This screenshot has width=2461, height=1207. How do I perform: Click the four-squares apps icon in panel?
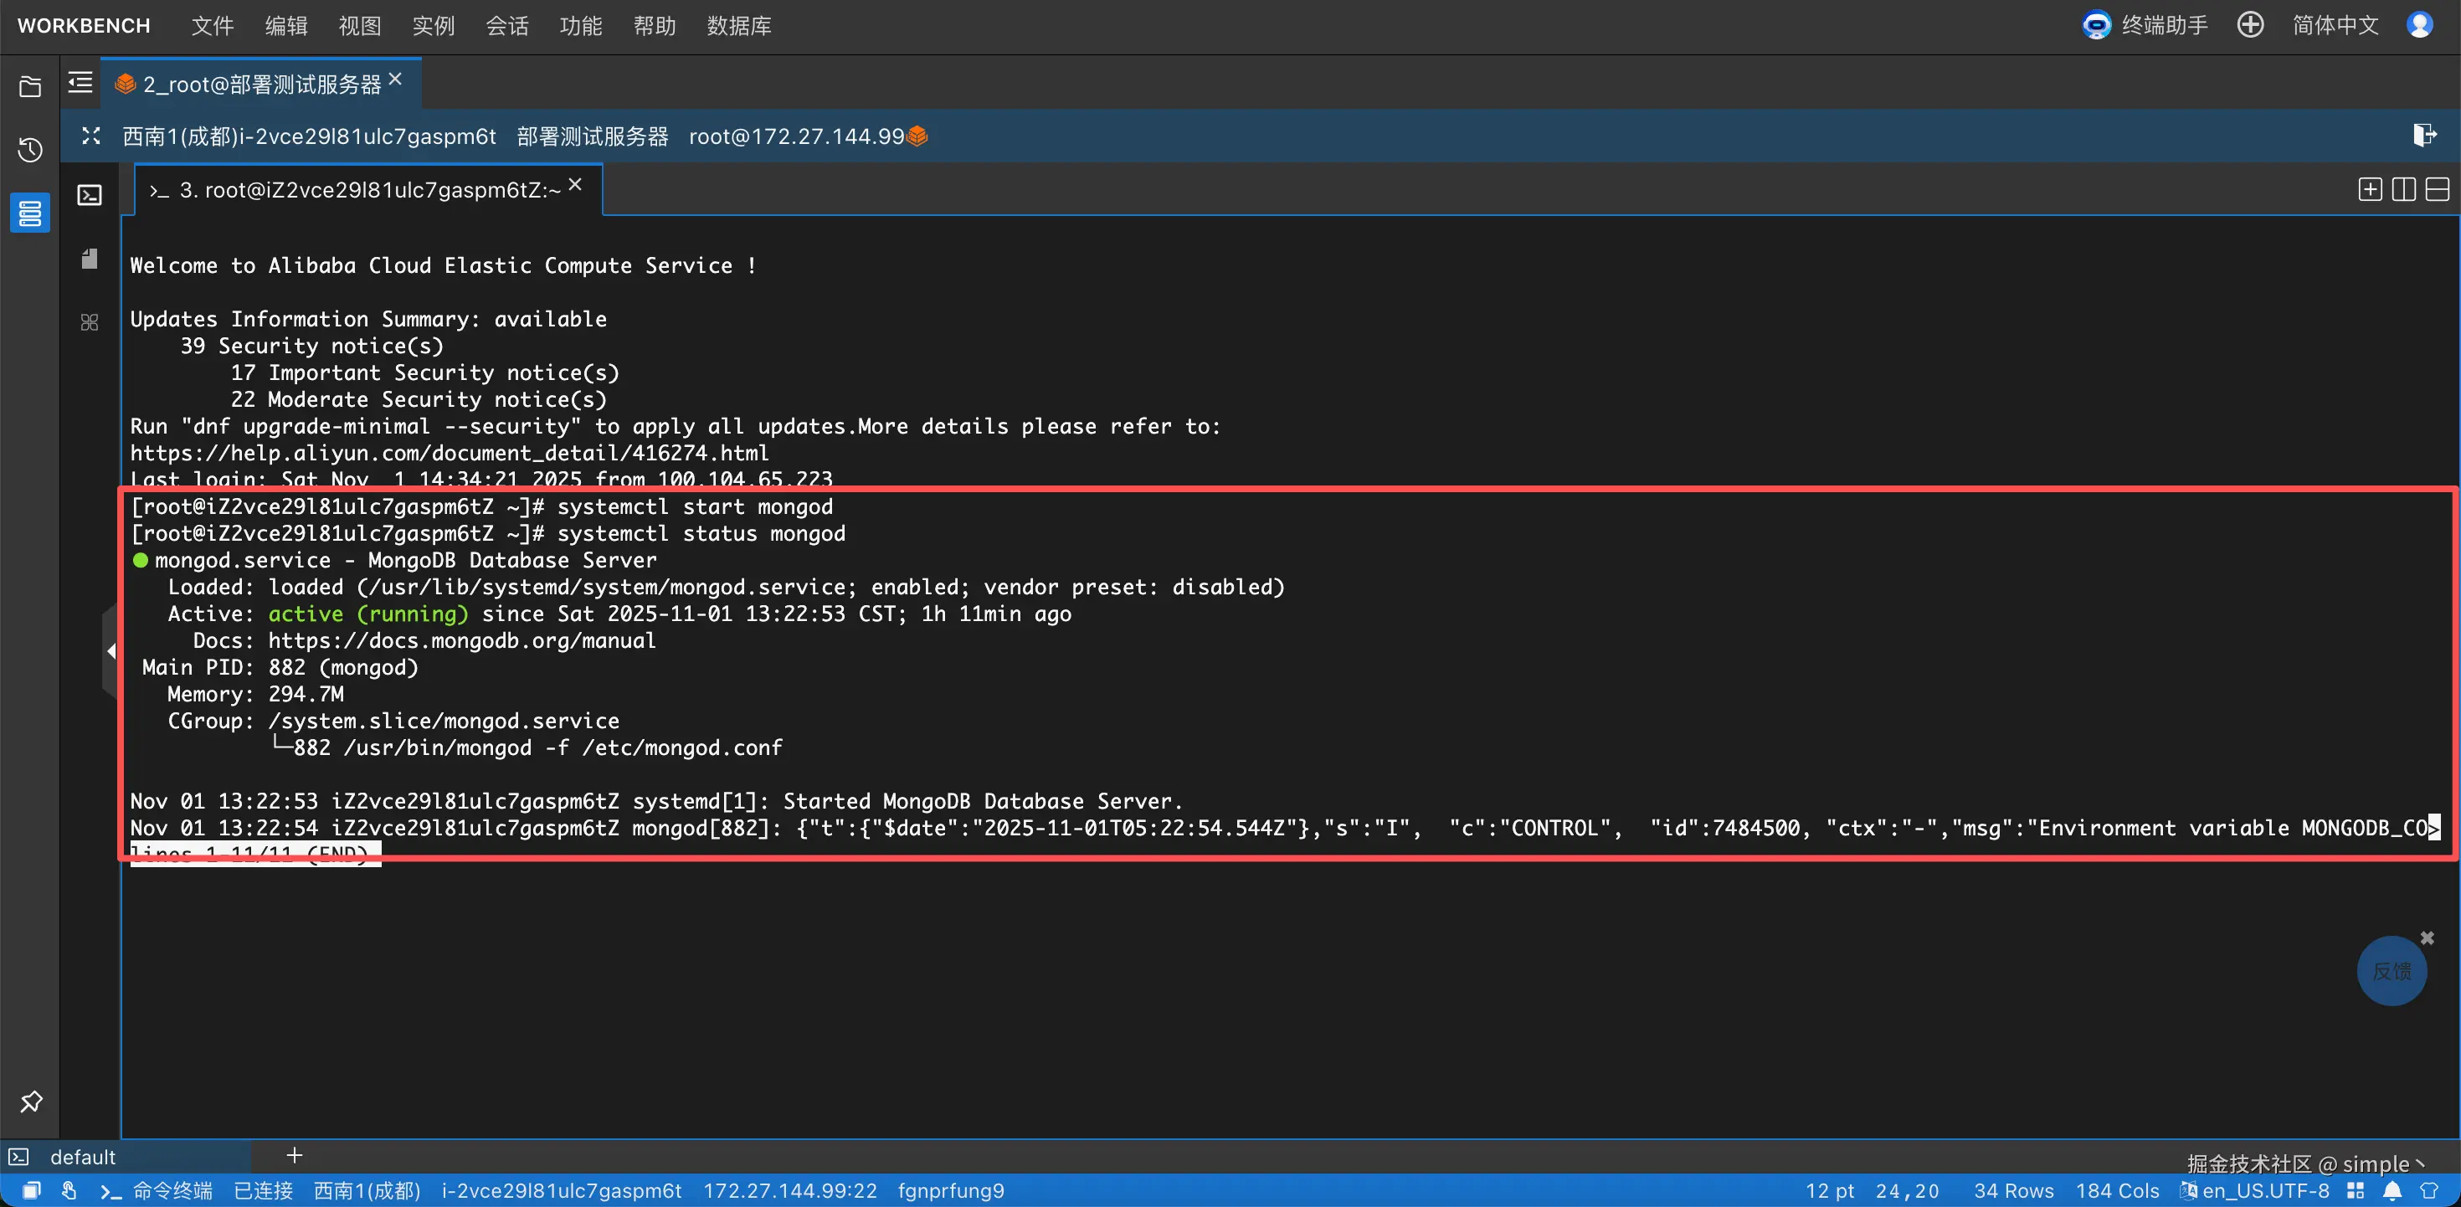pyautogui.click(x=90, y=322)
